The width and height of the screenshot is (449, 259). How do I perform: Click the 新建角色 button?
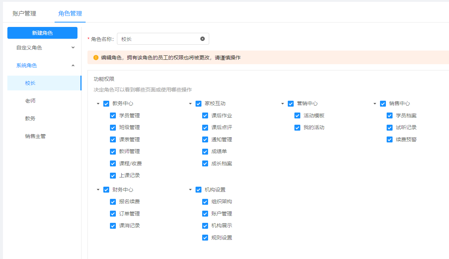pos(42,33)
